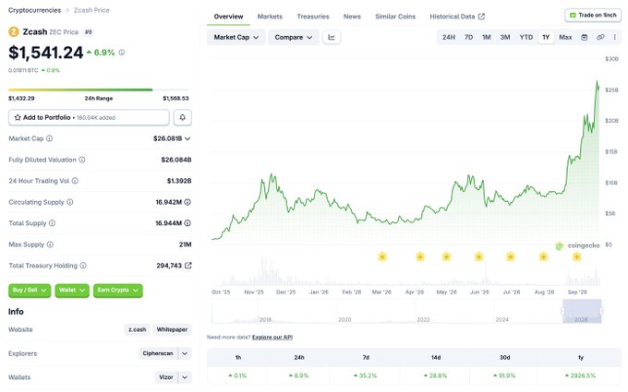Open the Vizor wallet link
This screenshot has width=628, height=392.
166,377
